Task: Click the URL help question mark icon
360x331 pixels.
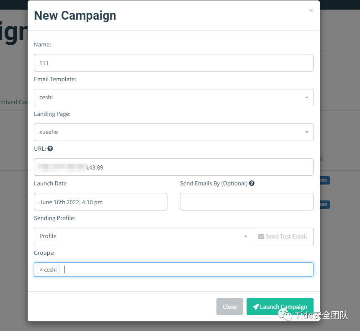Action: [50, 149]
